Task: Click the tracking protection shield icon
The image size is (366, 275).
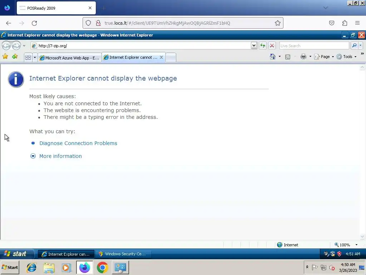Action: pyautogui.click(x=88, y=23)
